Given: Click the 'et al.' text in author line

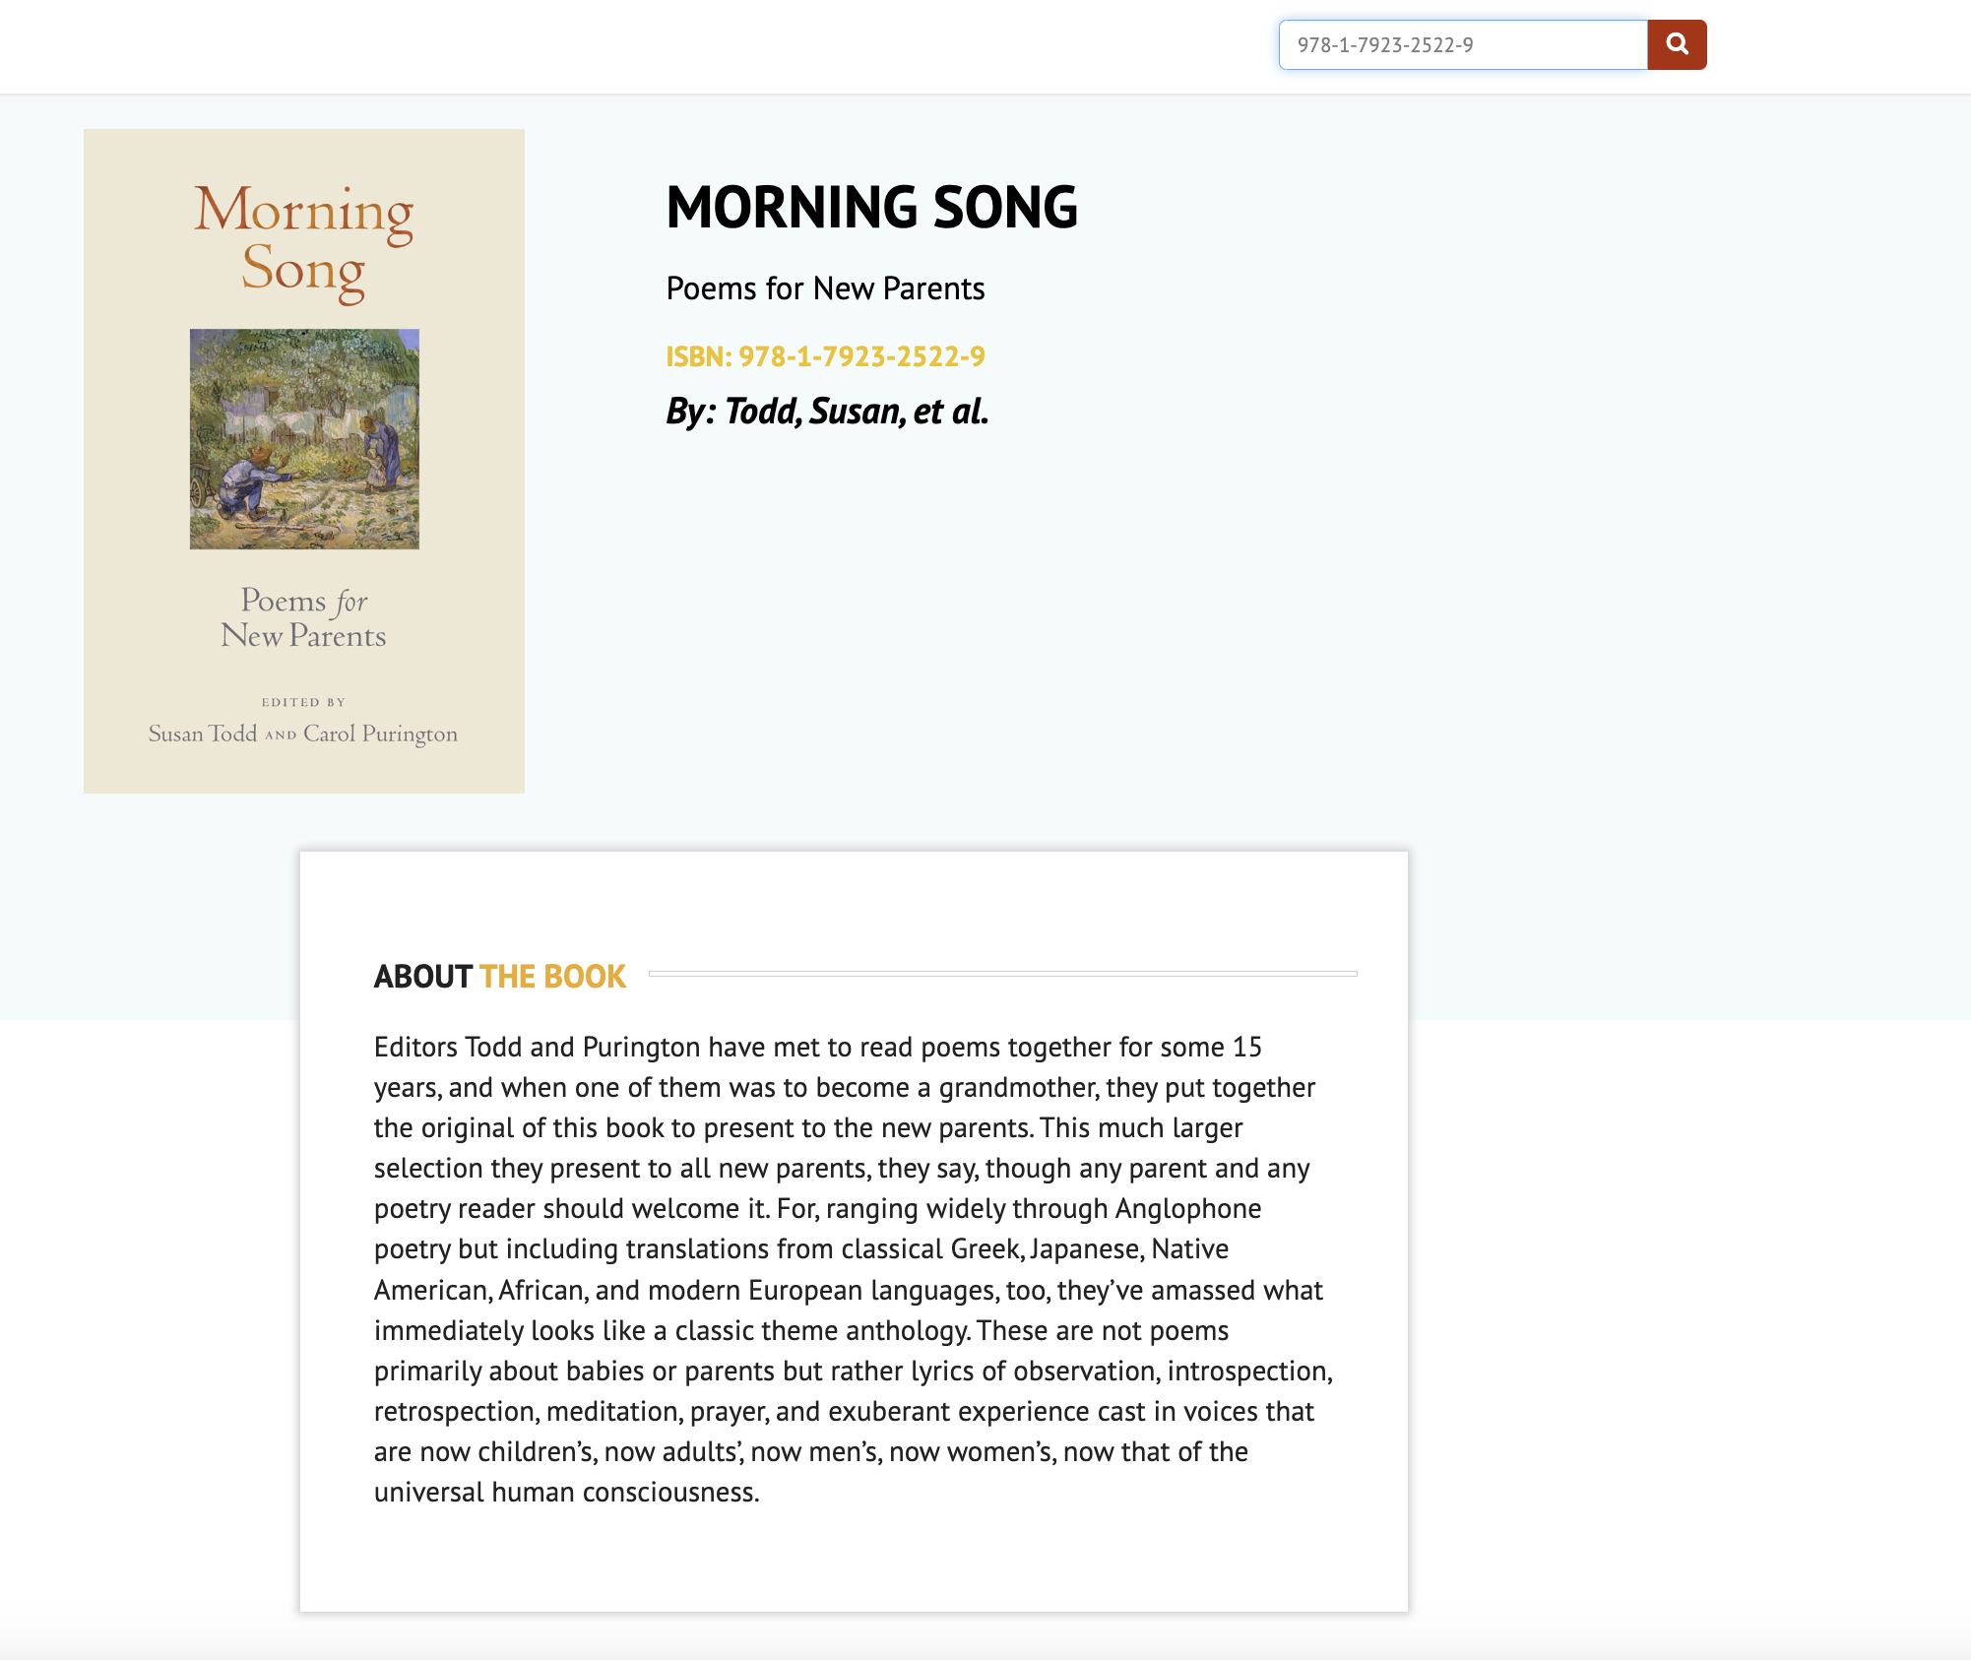Looking at the screenshot, I should tap(951, 412).
